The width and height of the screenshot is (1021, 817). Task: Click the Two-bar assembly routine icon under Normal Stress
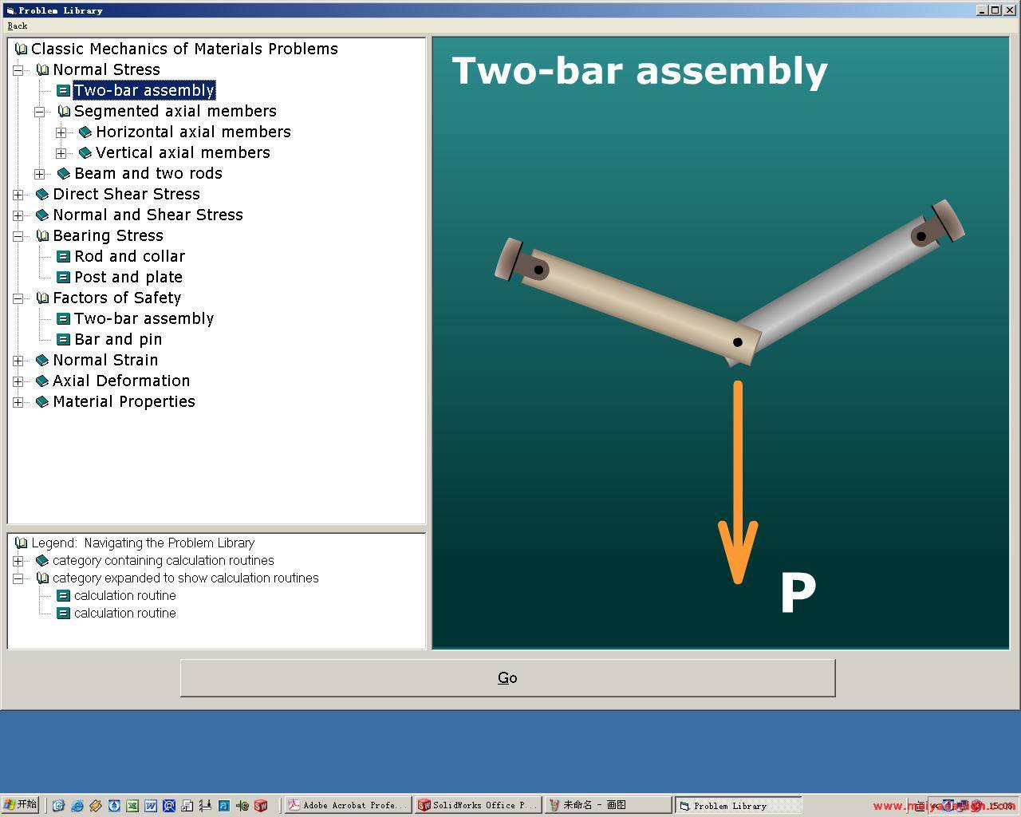point(63,91)
